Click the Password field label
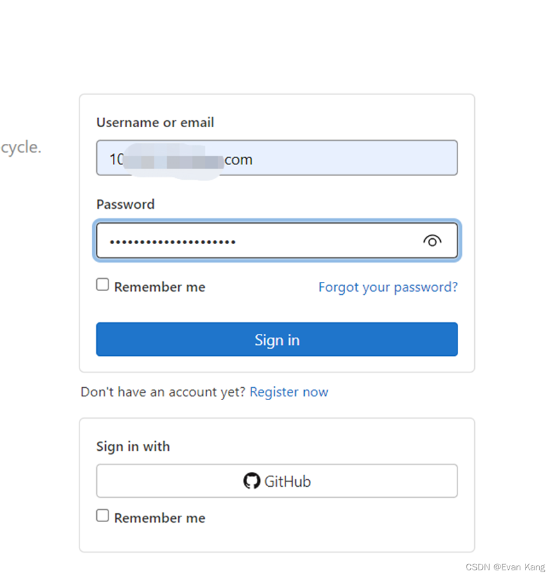 click(x=125, y=204)
